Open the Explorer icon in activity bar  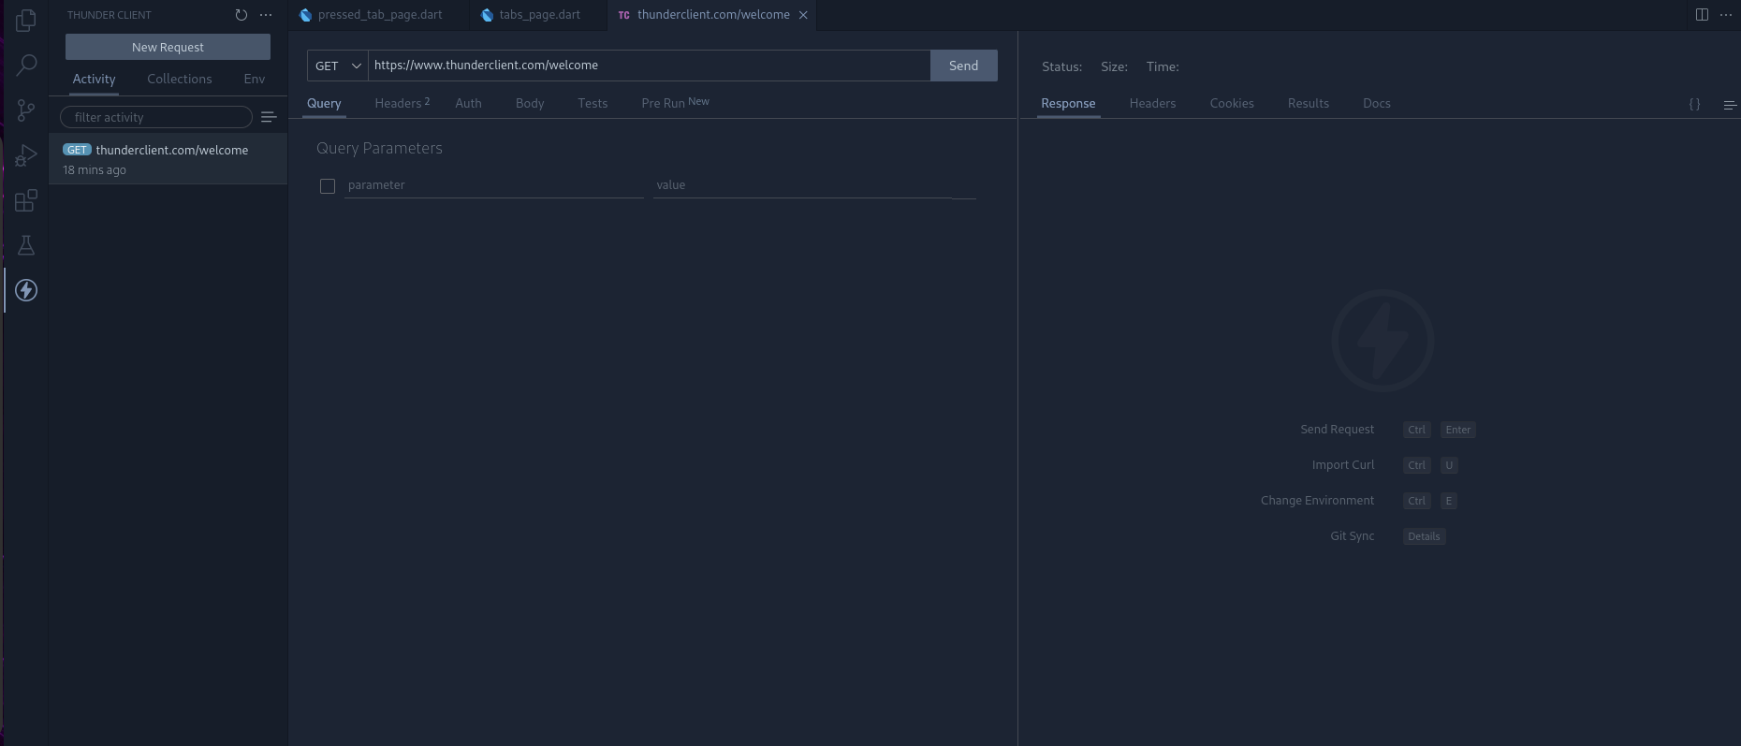[x=26, y=20]
